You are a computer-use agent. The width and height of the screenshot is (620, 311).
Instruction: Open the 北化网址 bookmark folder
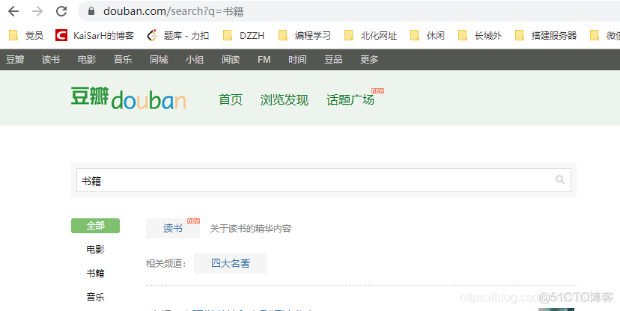click(371, 36)
